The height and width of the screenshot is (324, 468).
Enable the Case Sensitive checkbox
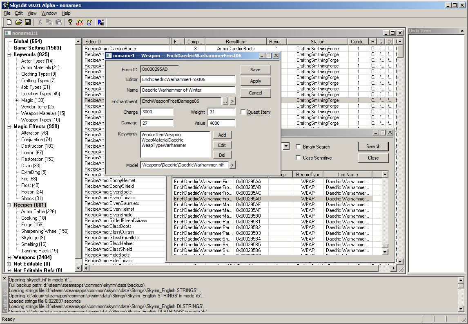[x=299, y=158]
